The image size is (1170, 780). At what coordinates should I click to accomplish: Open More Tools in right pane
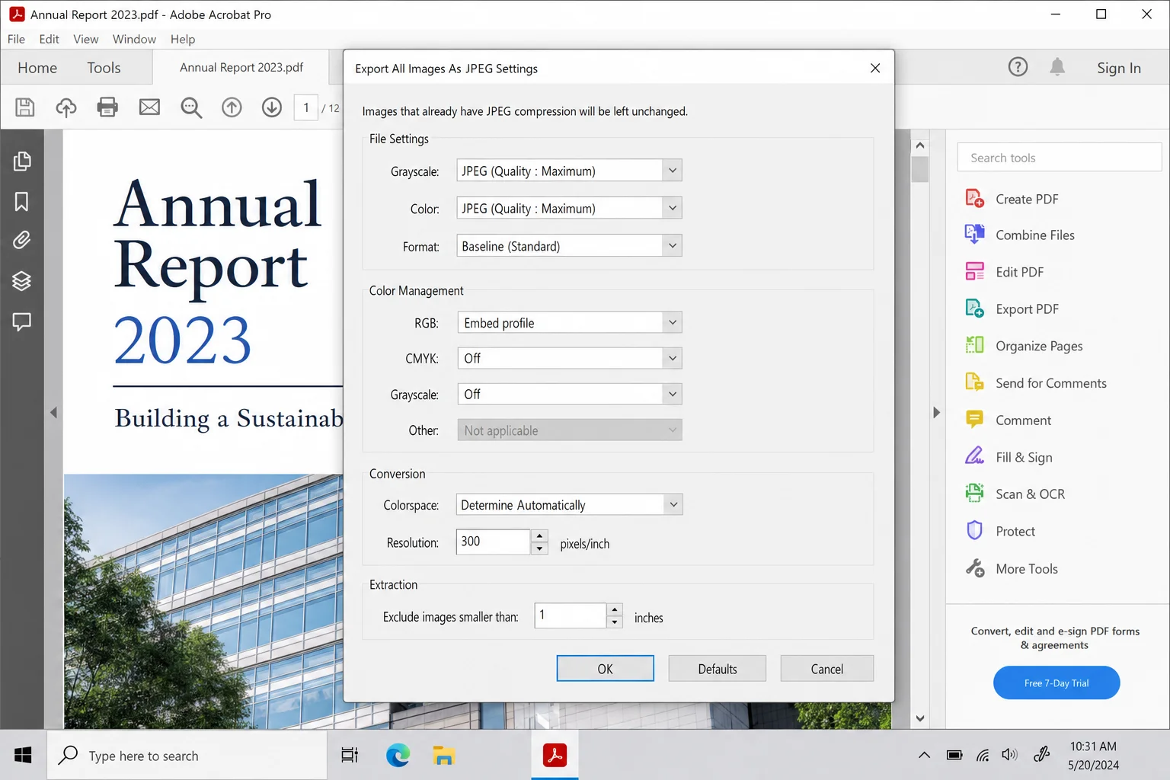click(x=1012, y=568)
